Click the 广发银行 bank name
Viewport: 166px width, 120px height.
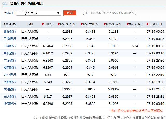coord(10,60)
